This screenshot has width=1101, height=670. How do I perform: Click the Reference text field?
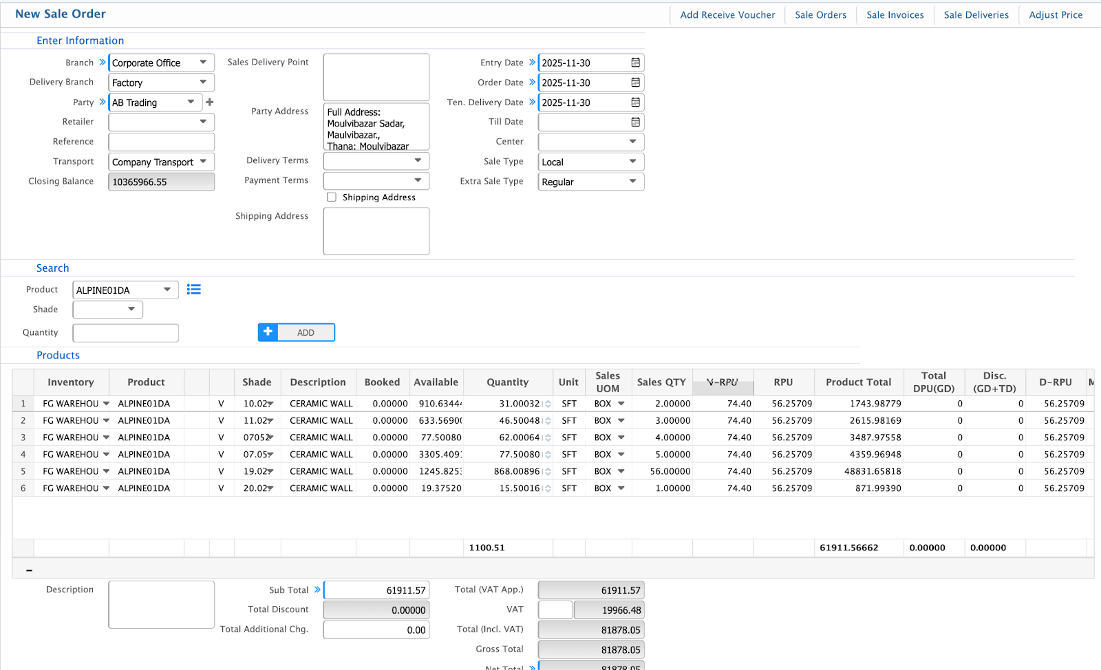point(162,142)
